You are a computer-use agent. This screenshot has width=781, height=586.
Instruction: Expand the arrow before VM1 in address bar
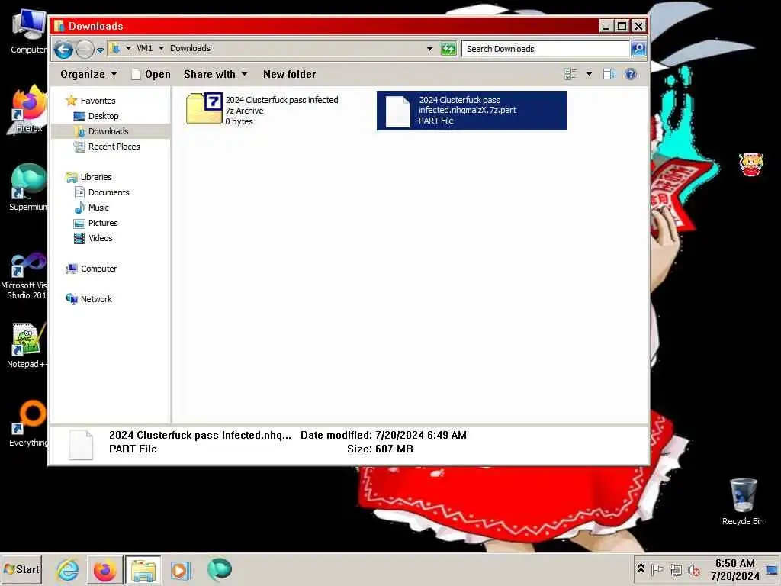(x=128, y=48)
